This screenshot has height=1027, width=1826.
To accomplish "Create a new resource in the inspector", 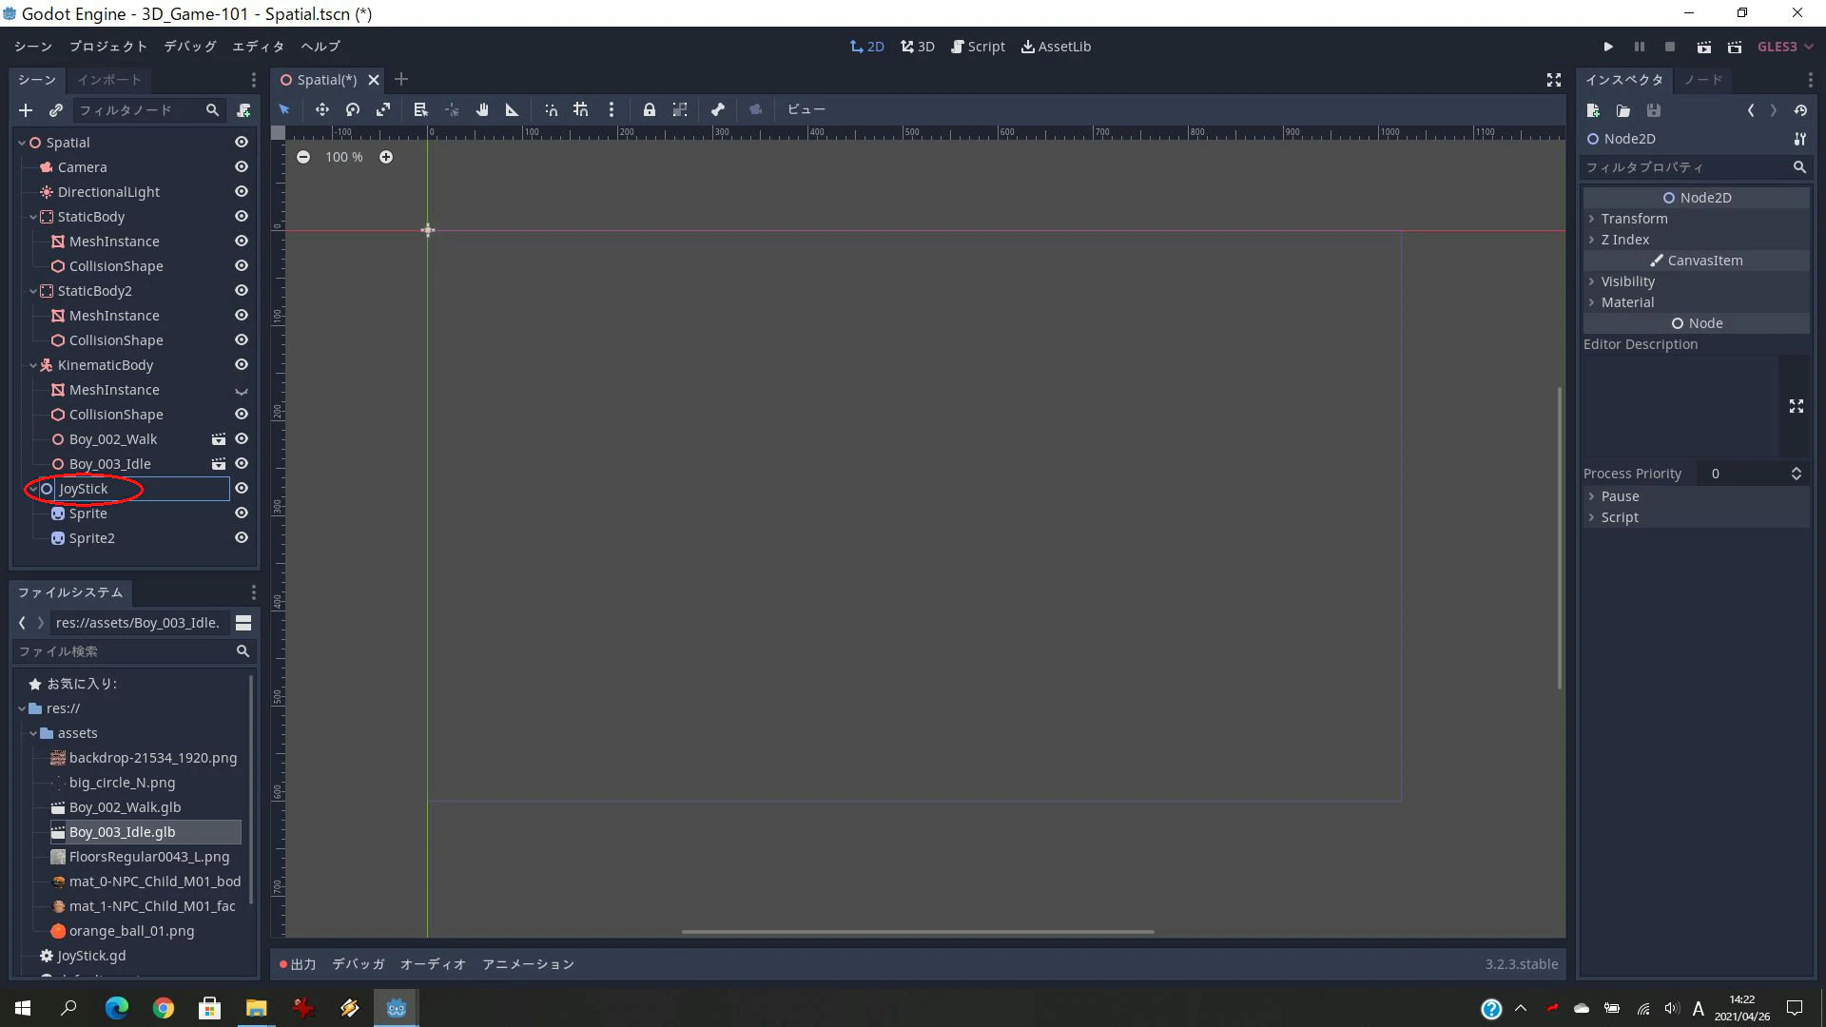I will 1593,110.
